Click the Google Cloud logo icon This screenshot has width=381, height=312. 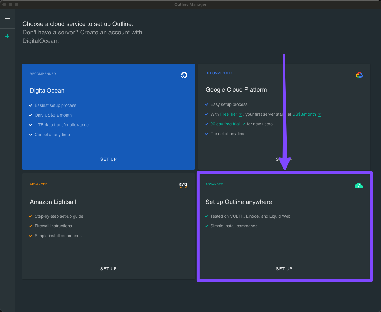(359, 75)
